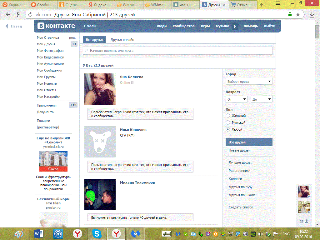This screenshot has height=240, width=320.
Task: Open Яна Беляева profile link
Action: 132,77
